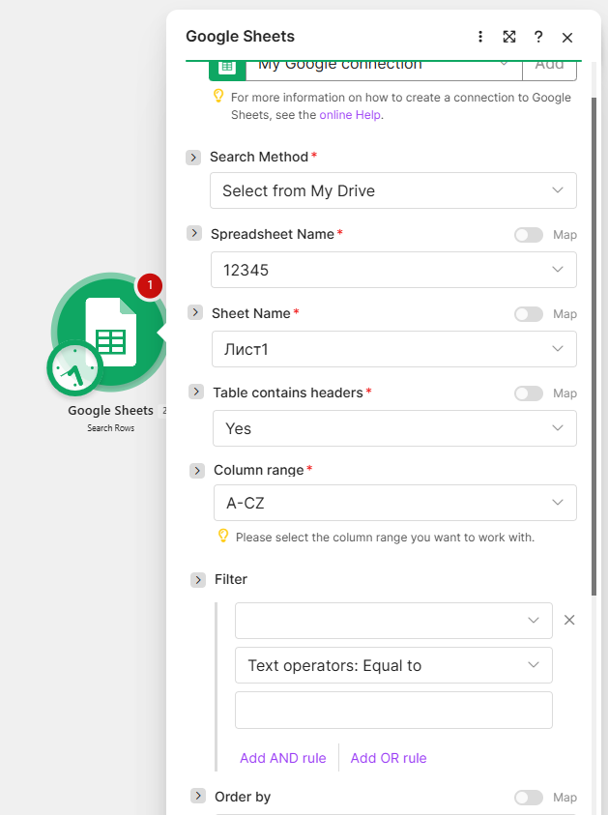Click the column range hint lightbulb
This screenshot has width=608, height=815.
pos(223,536)
